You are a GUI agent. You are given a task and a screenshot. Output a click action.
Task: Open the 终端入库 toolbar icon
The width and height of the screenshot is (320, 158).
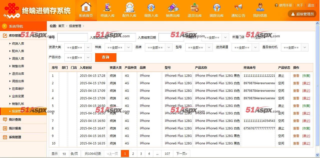tap(108, 10)
